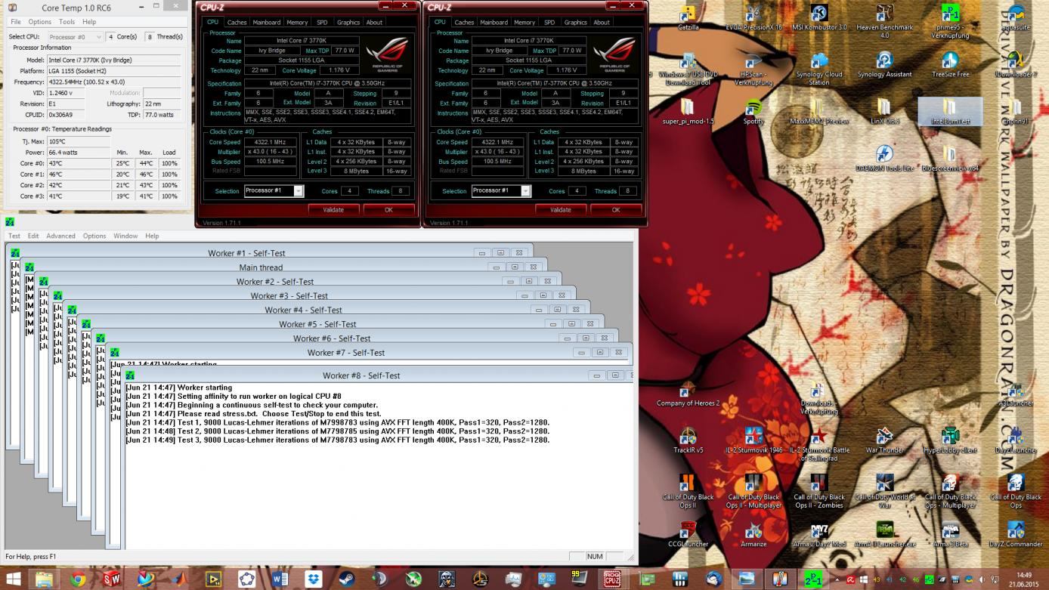Activate Worker #5 - Self-Test window
1049x590 pixels.
[318, 324]
